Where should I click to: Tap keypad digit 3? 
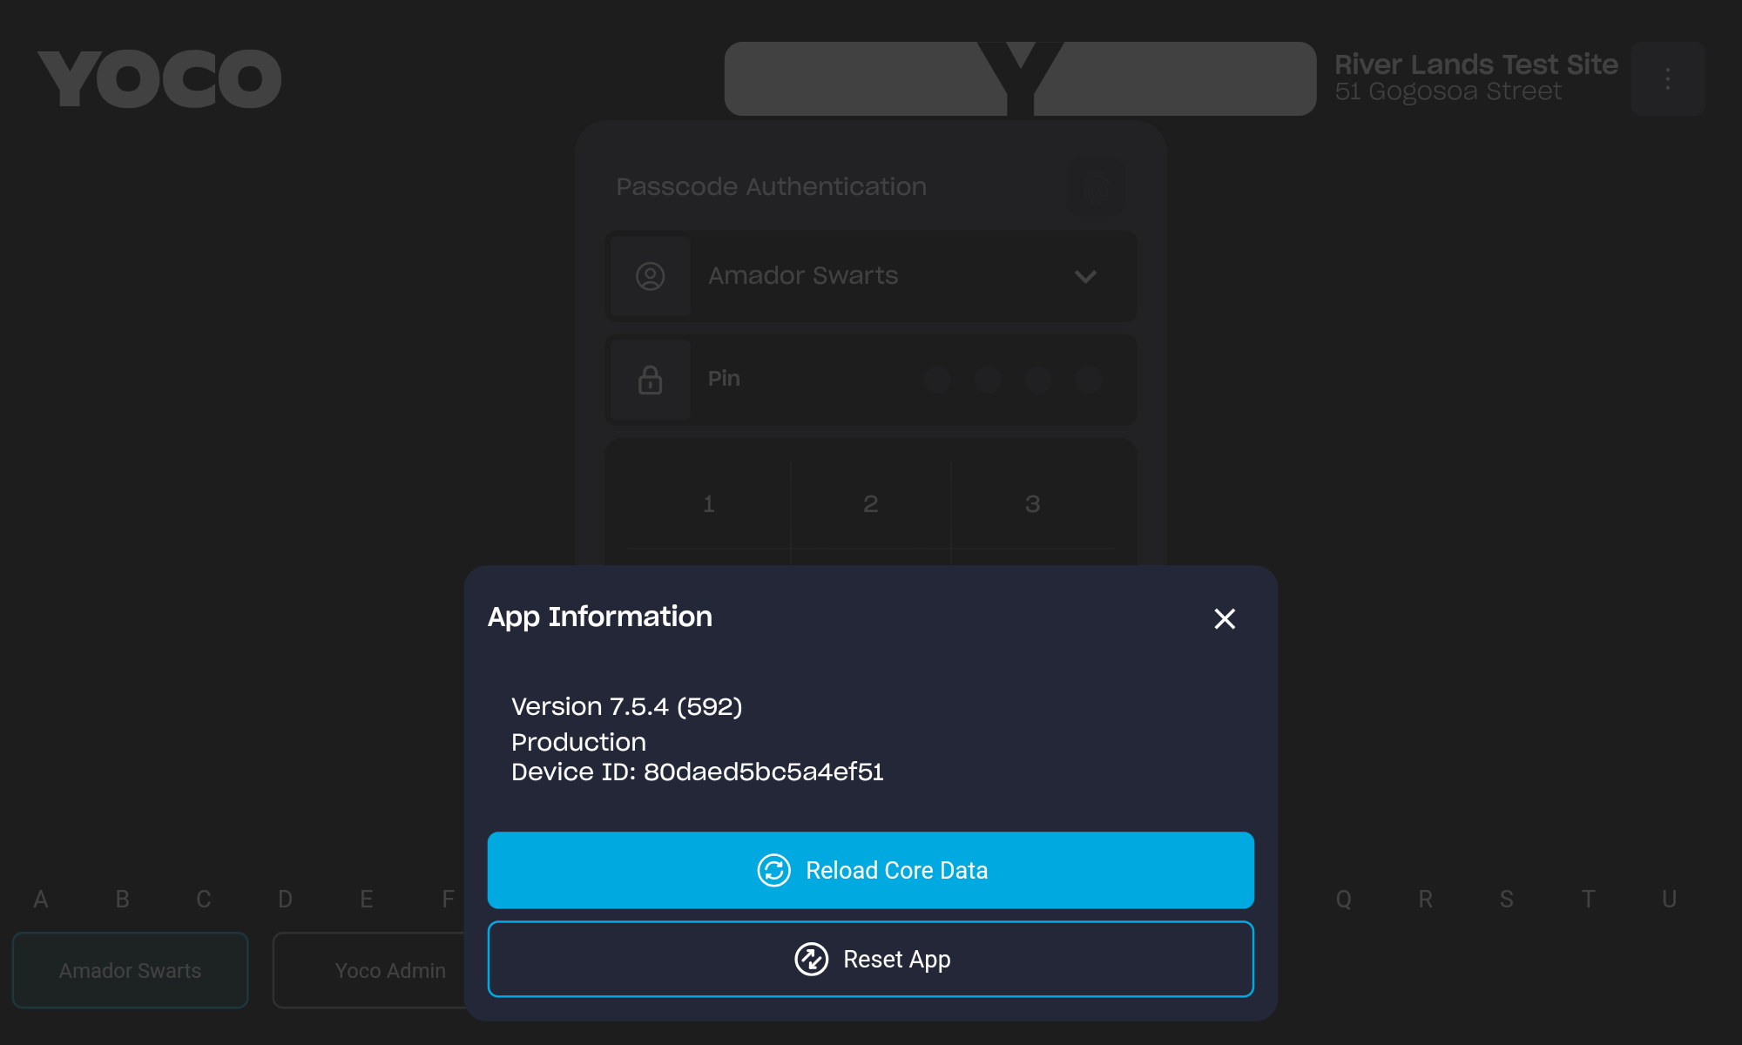pyautogui.click(x=1033, y=503)
